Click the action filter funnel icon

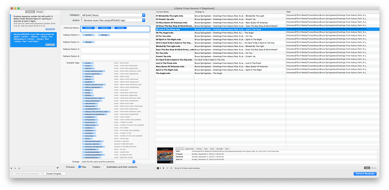click(57, 168)
